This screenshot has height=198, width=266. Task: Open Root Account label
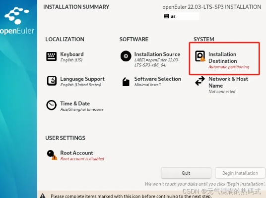[x=77, y=153]
